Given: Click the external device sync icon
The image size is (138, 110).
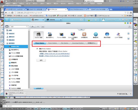Looking at the screenshot, I should pos(92,20).
